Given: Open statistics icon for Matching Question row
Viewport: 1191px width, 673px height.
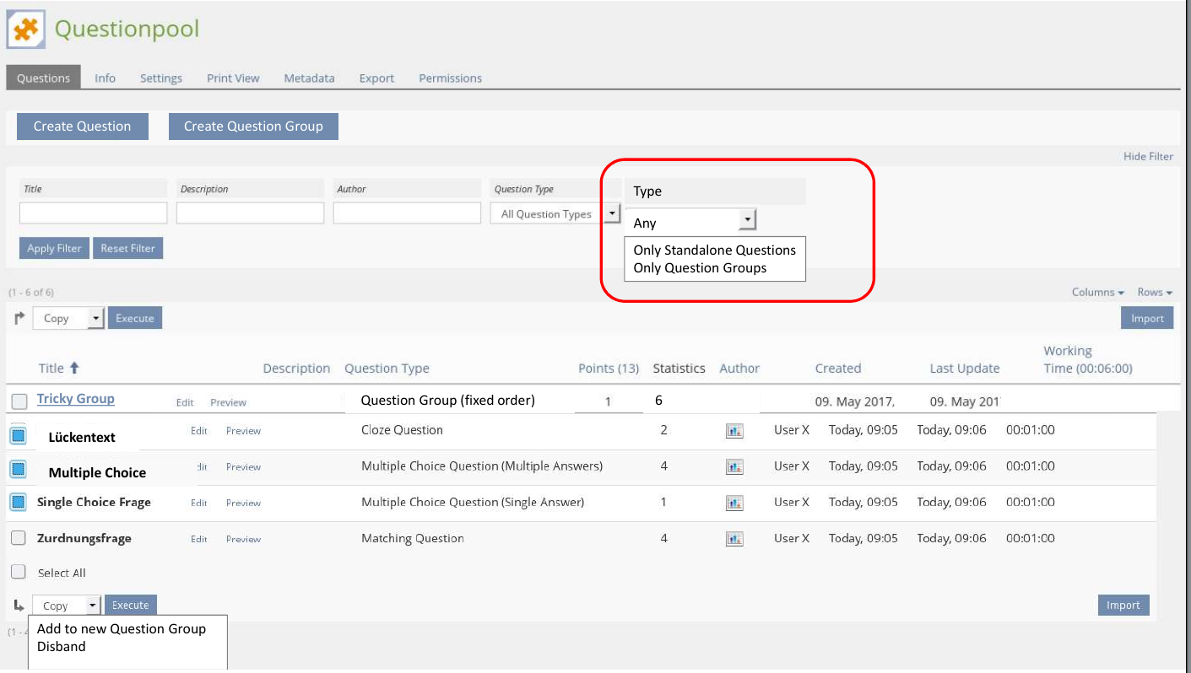Looking at the screenshot, I should click(734, 539).
